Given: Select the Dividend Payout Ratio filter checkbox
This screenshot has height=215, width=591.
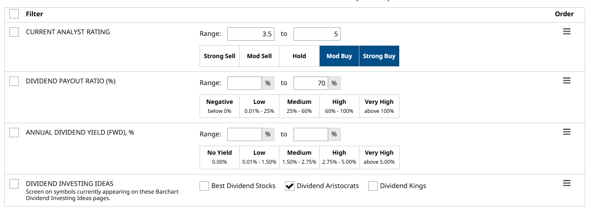Looking at the screenshot, I should click(x=14, y=81).
